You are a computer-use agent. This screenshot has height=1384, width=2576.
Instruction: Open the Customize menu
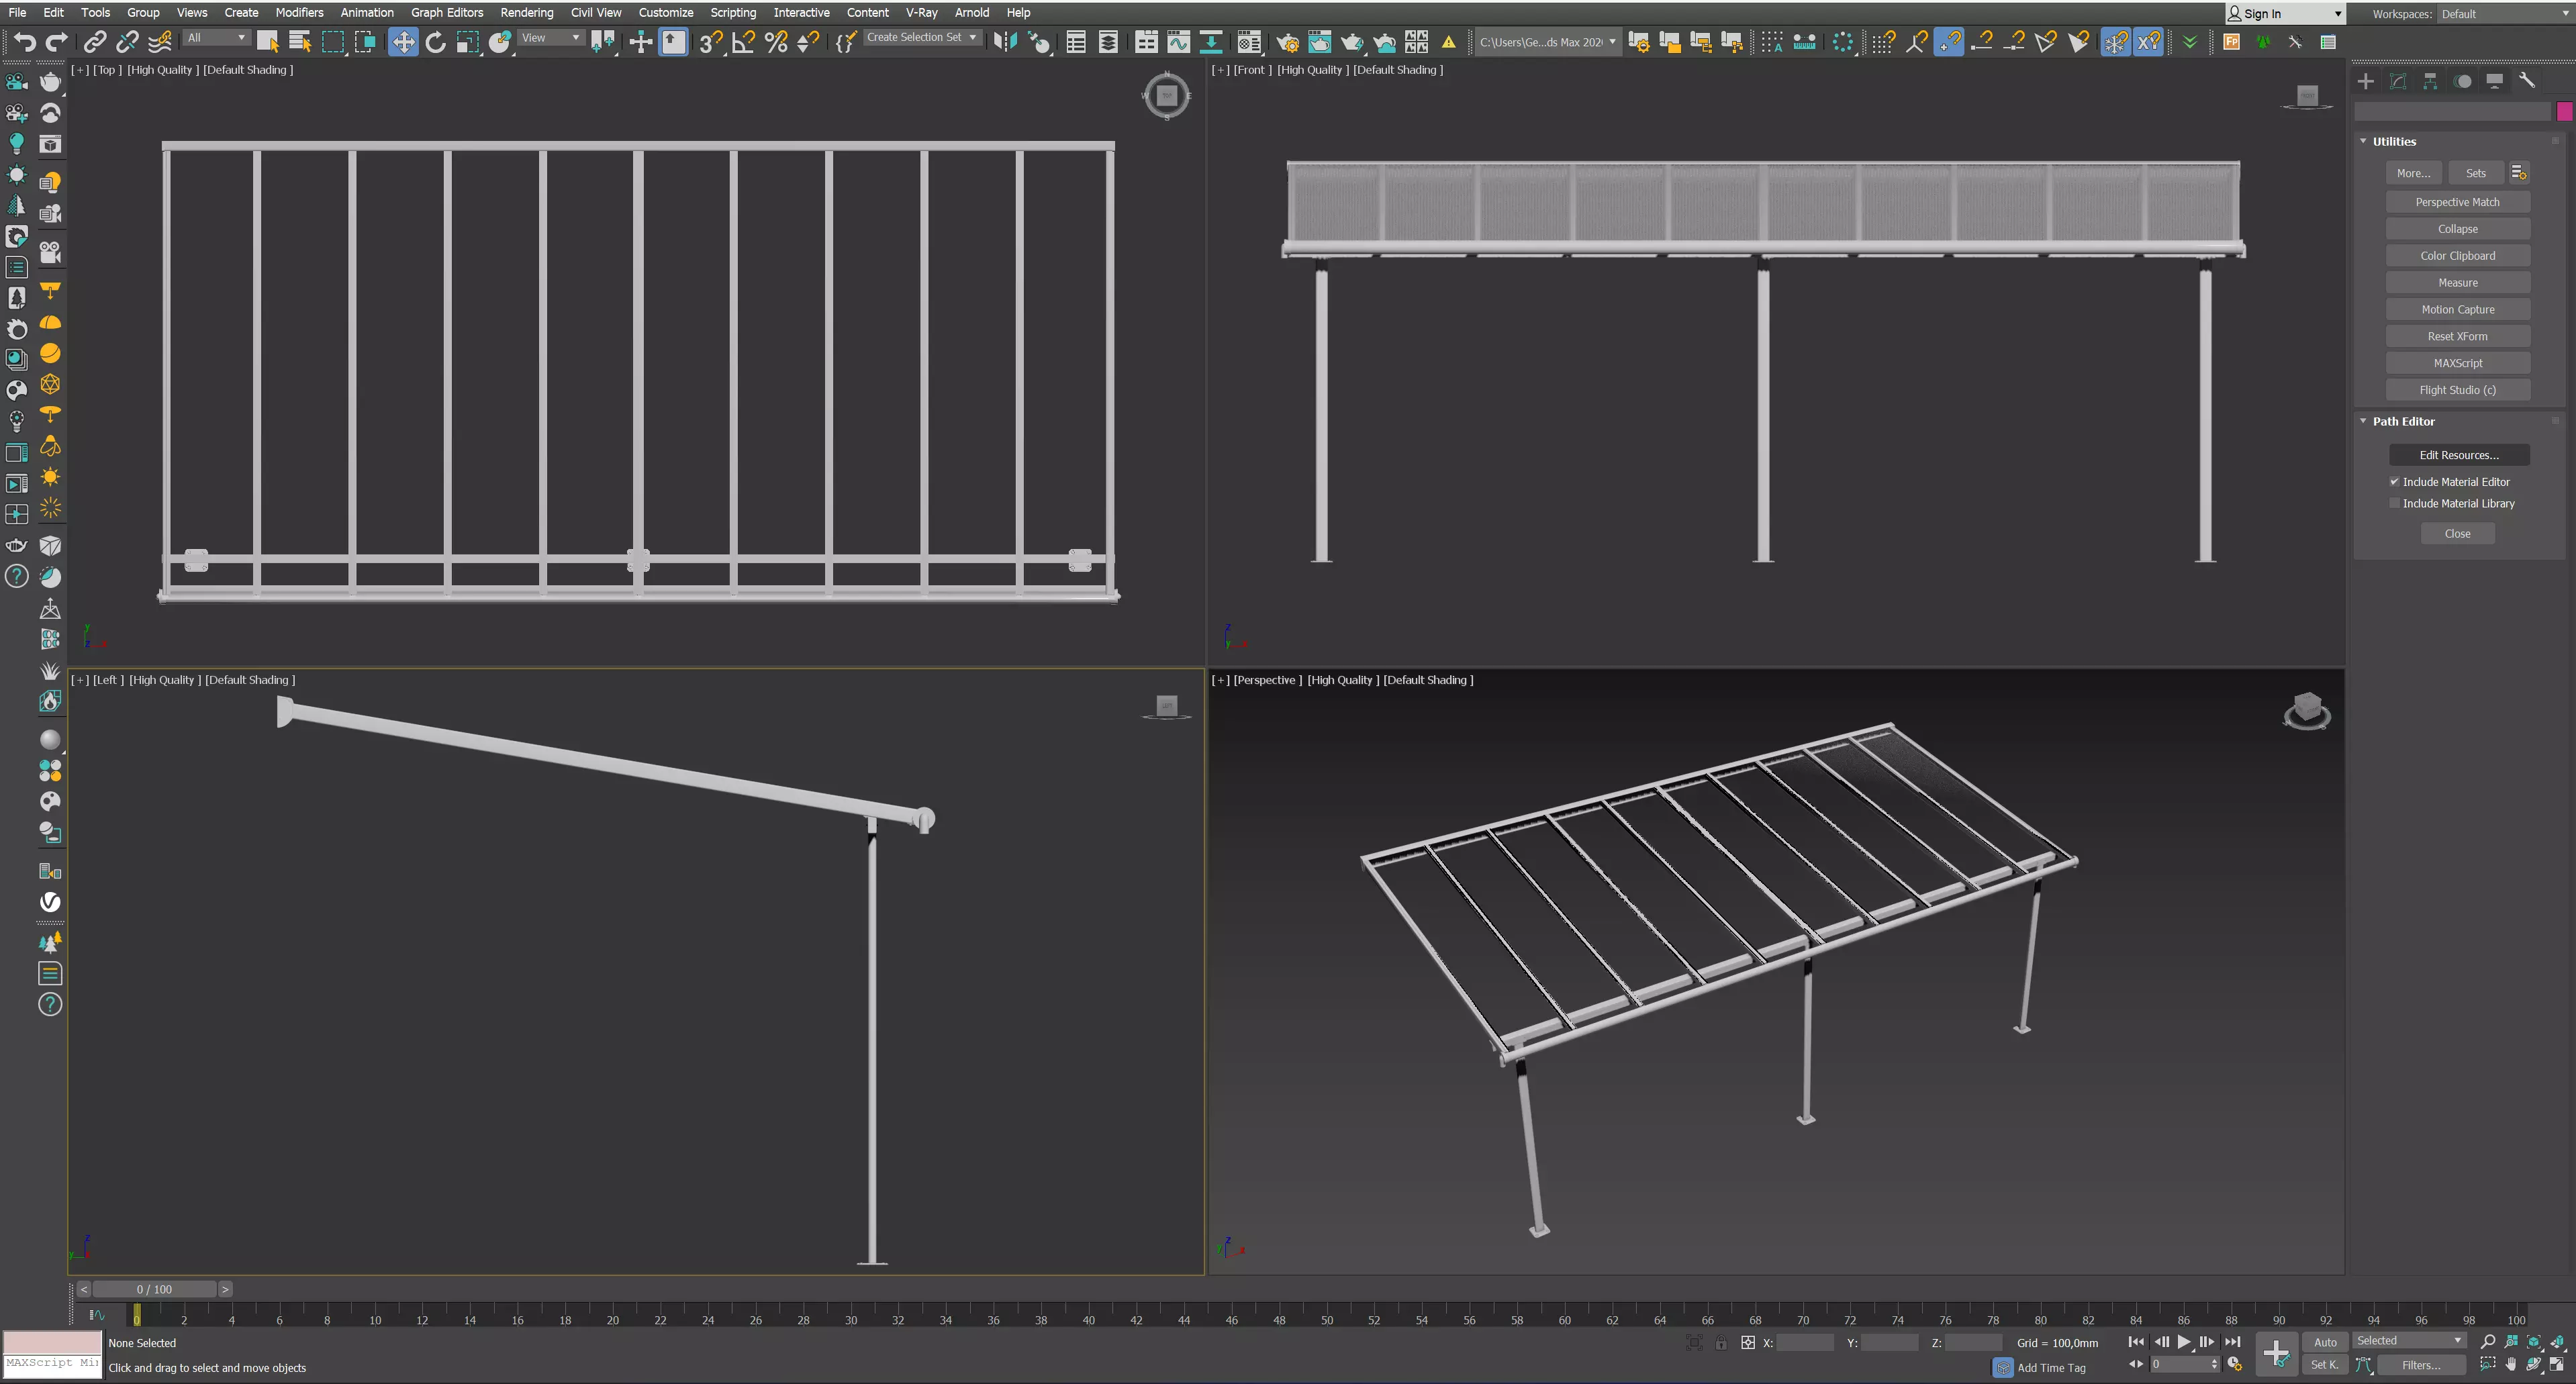pos(665,13)
